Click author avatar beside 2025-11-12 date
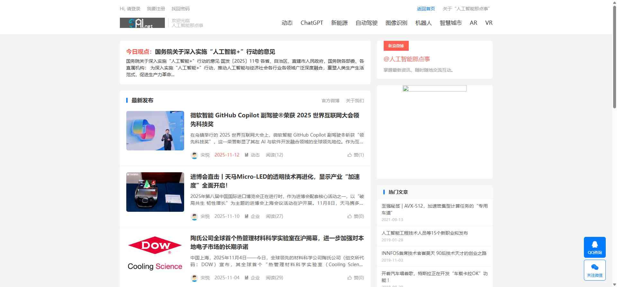The image size is (617, 287). (x=194, y=155)
